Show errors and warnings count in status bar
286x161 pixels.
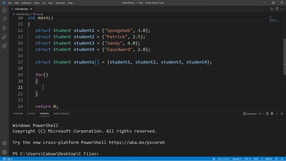(8, 159)
